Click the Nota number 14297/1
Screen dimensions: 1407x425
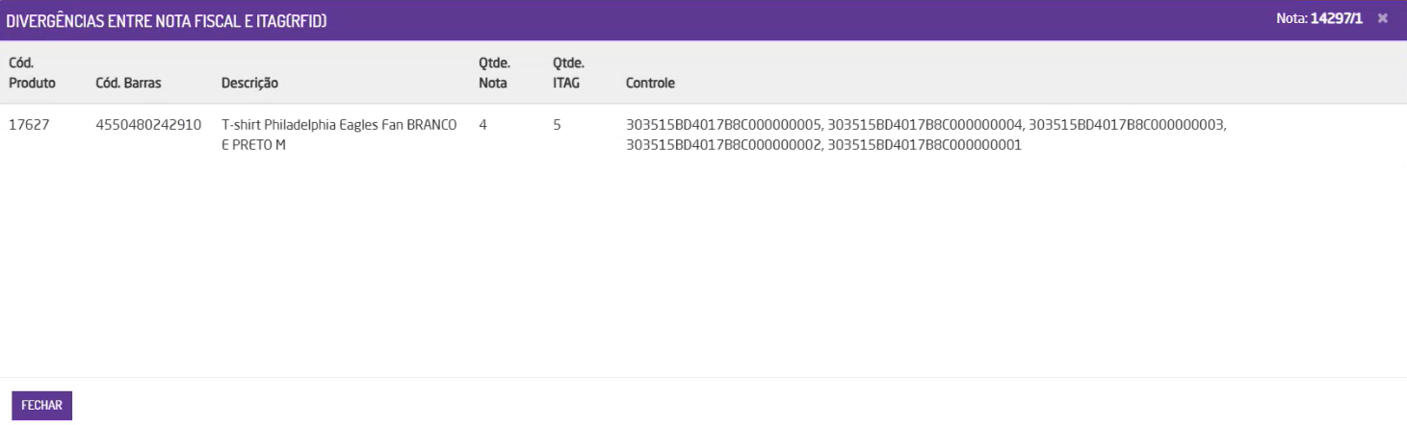click(1337, 19)
